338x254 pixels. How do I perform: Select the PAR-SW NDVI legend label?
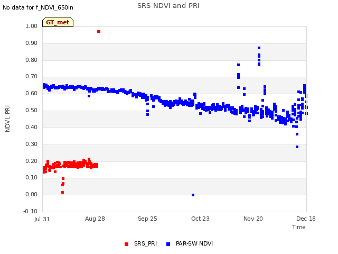[x=194, y=243]
